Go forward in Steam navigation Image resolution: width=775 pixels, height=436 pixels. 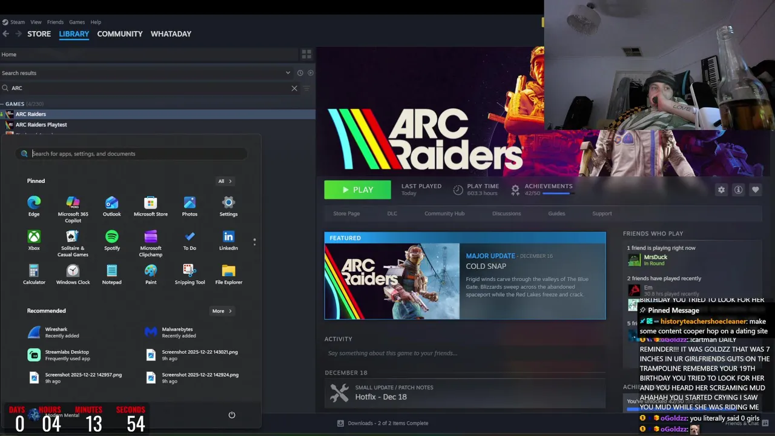tap(19, 34)
